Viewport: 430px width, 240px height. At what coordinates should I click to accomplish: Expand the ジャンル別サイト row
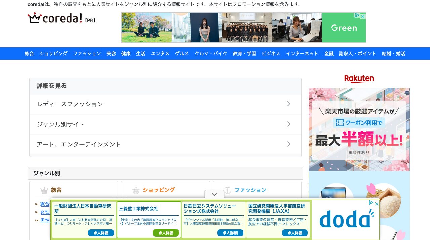click(x=288, y=124)
